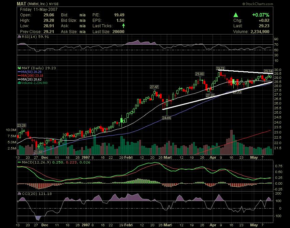Click the 30.0 price axis label

click(x=278, y=70)
